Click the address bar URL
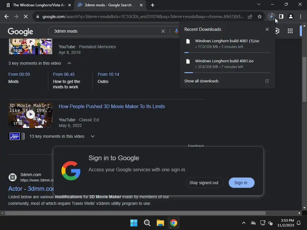307x230 pixels. (x=143, y=17)
